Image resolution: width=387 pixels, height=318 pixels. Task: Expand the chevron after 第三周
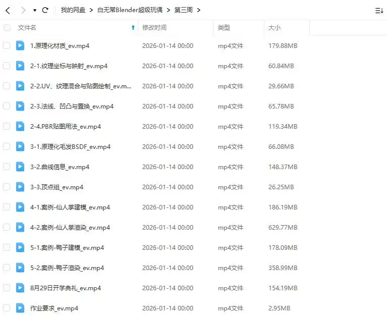coord(198,10)
